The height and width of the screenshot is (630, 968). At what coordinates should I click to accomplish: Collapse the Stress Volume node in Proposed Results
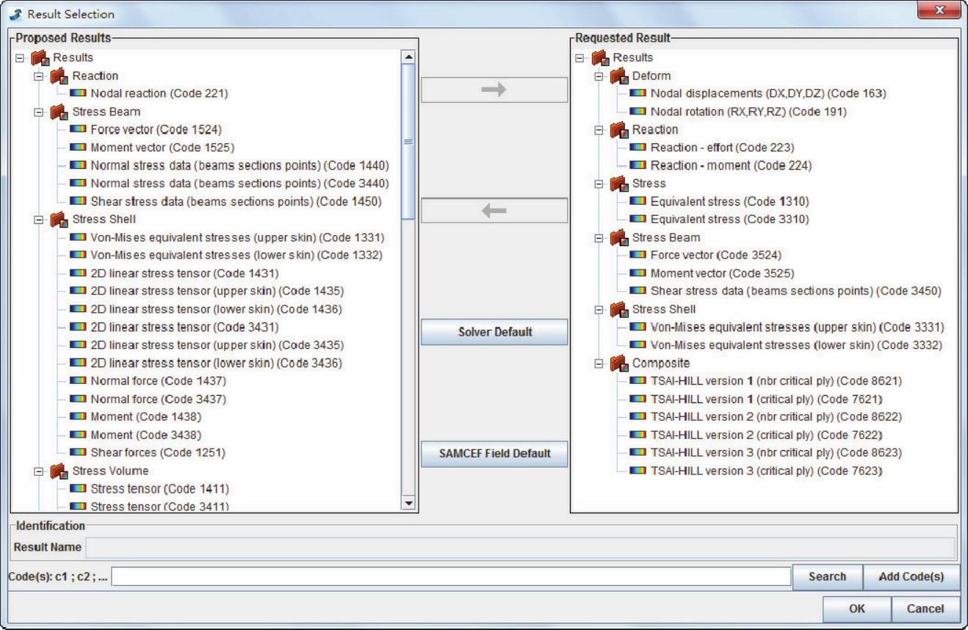click(x=39, y=471)
